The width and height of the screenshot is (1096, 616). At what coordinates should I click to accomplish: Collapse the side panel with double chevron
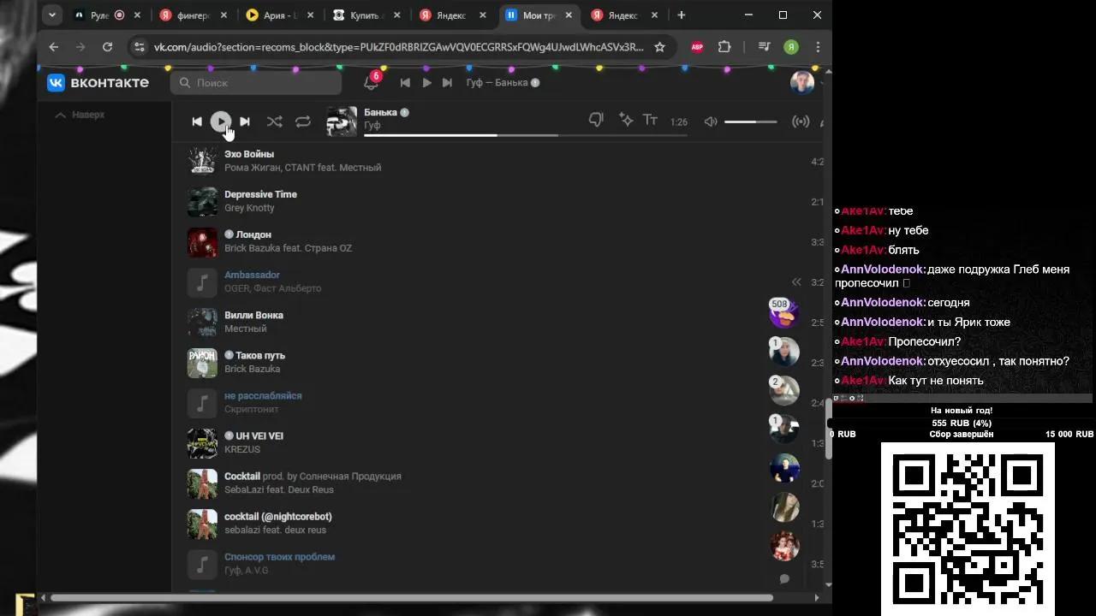[796, 281]
